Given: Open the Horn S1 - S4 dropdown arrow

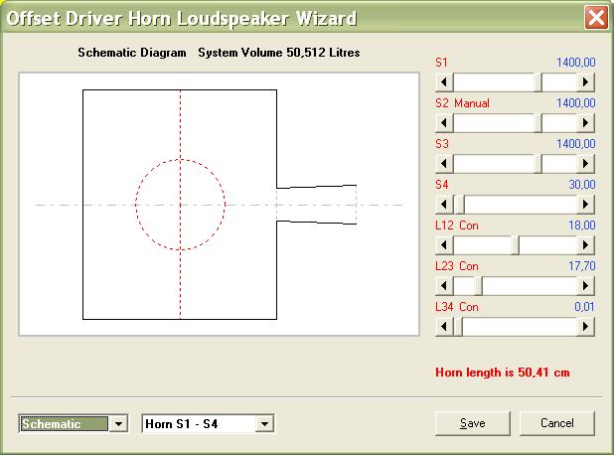Looking at the screenshot, I should click(x=264, y=423).
